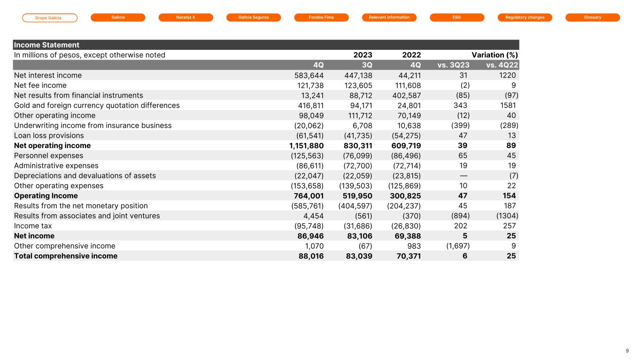Click the Income Statement table header
The height and width of the screenshot is (361, 641).
(47, 45)
